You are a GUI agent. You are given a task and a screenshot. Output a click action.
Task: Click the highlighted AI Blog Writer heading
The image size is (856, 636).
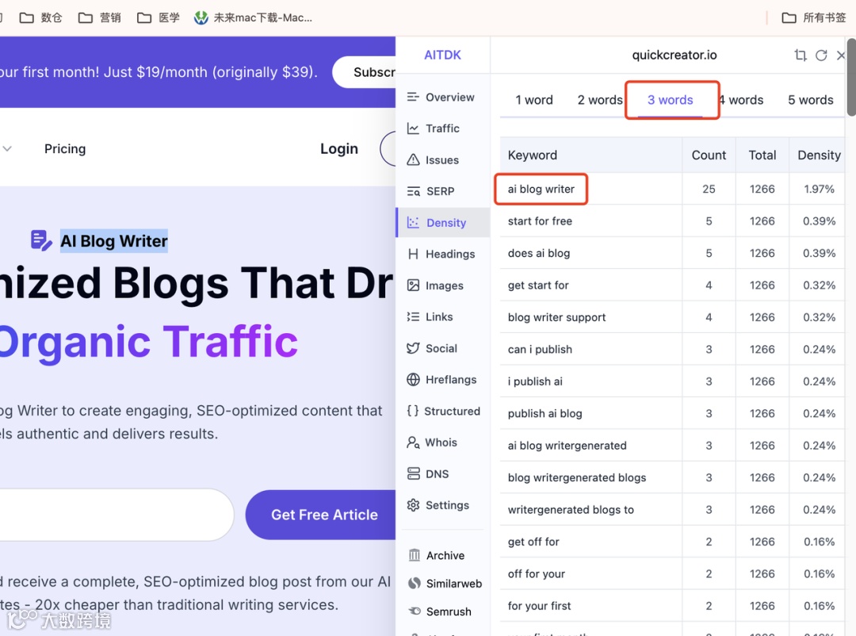(113, 241)
